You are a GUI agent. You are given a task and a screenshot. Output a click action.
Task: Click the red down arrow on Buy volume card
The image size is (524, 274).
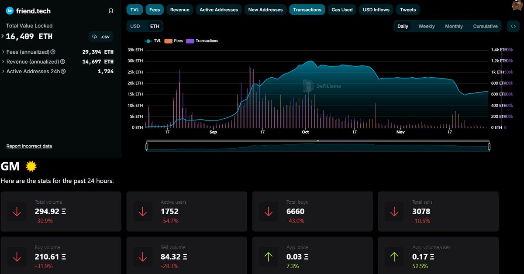tap(17, 257)
